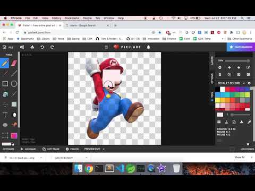255x191 pixels.
Task: Open the Options side panel tab
Action: tap(212, 79)
